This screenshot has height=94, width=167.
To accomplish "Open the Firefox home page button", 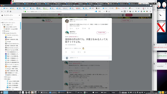I will pyautogui.click(x=10, y=11).
